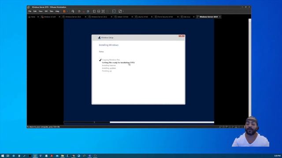Close the Windows Server 2012 tab
This screenshot has width=282, height=158.
click(x=111, y=17)
